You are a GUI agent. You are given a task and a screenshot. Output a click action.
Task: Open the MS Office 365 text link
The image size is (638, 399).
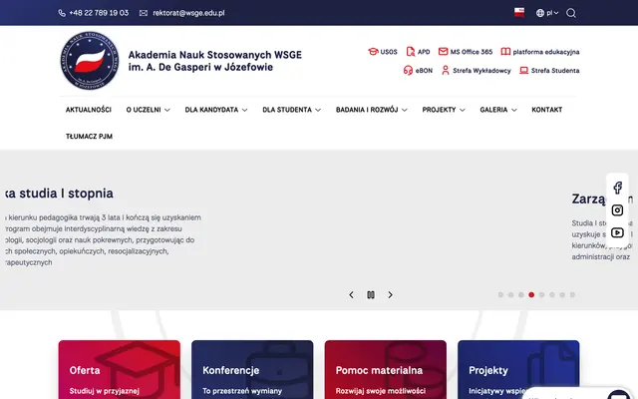472,52
